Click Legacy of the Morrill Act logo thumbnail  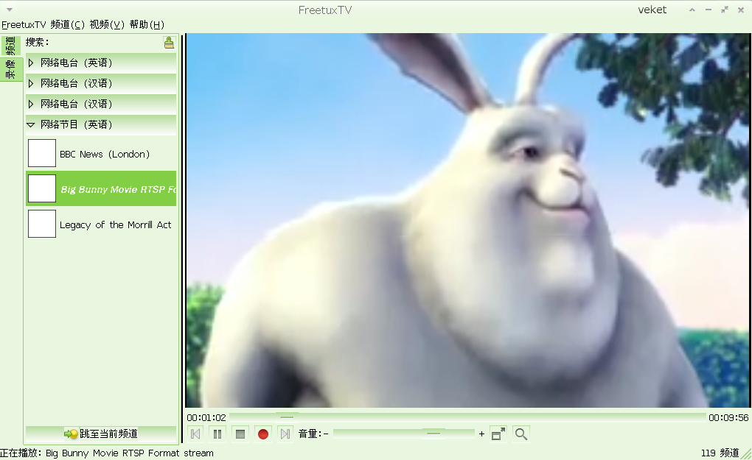tap(42, 224)
